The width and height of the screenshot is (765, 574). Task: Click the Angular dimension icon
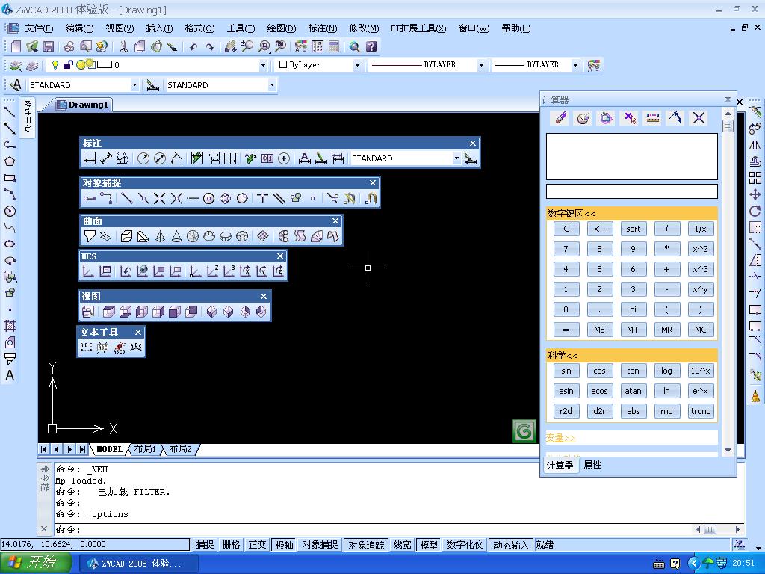pos(176,158)
